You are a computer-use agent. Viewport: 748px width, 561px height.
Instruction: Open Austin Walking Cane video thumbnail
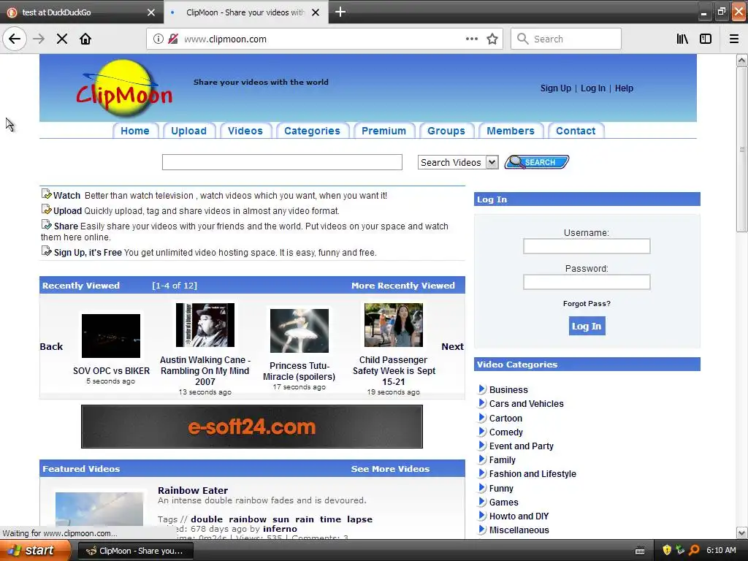click(x=205, y=325)
